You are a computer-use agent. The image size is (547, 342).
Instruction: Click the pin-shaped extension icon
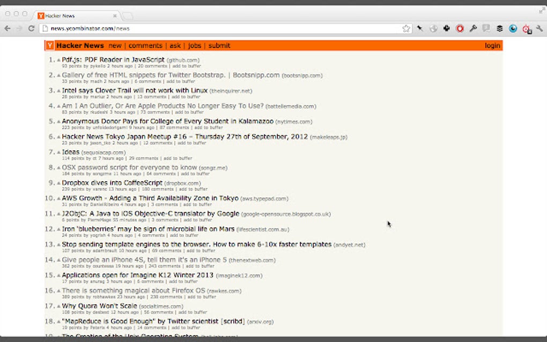[420, 27]
